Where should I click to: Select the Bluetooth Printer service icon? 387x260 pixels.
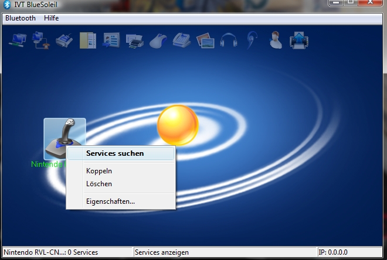point(134,40)
